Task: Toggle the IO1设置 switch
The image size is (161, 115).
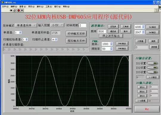Action: 153,63
